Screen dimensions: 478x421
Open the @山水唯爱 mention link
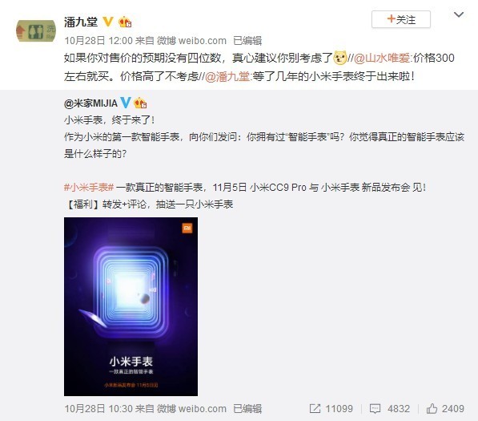click(382, 58)
